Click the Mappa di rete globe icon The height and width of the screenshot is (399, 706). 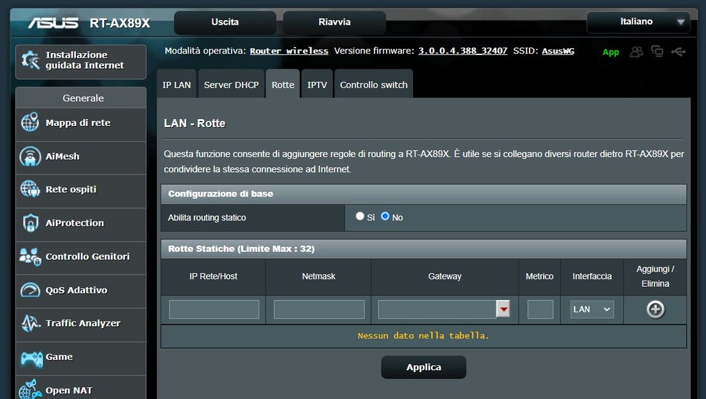(30, 123)
